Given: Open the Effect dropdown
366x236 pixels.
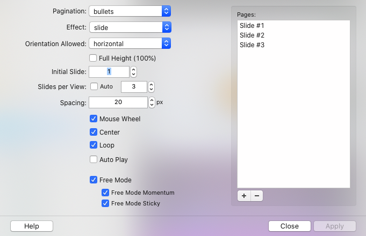Looking at the screenshot, I should click(x=130, y=27).
